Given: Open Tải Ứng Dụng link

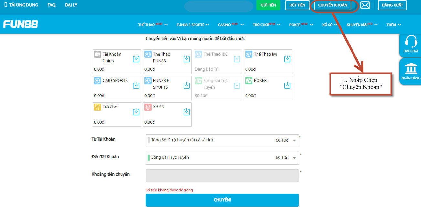Looking at the screenshot, I should click(24, 5).
